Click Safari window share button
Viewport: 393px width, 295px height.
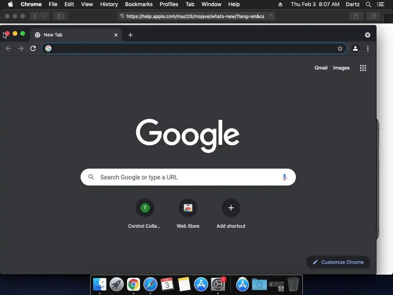(x=356, y=16)
